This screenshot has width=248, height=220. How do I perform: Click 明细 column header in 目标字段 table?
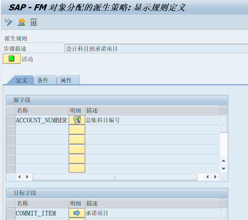pos(77,203)
